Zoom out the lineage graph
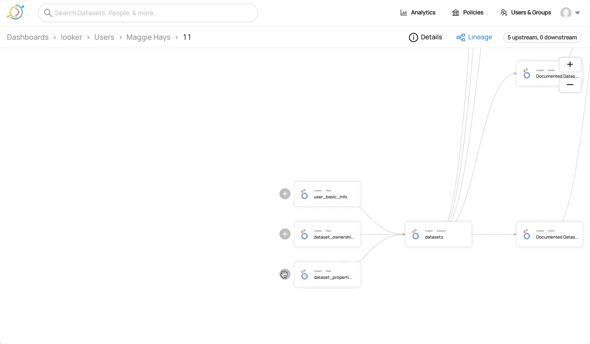 (570, 85)
